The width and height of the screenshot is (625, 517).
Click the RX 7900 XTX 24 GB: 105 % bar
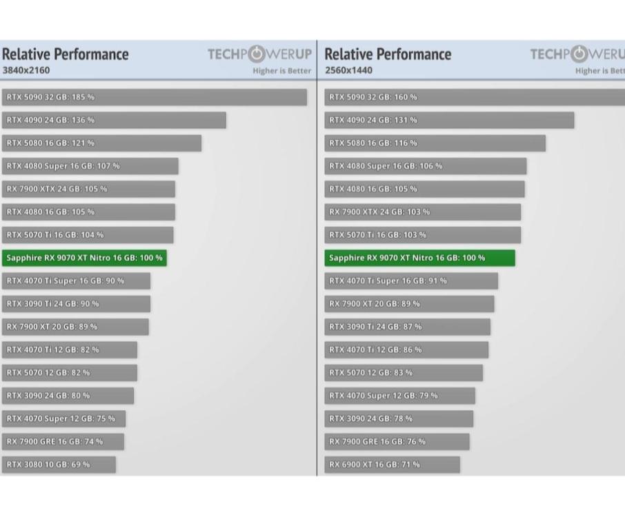point(88,189)
